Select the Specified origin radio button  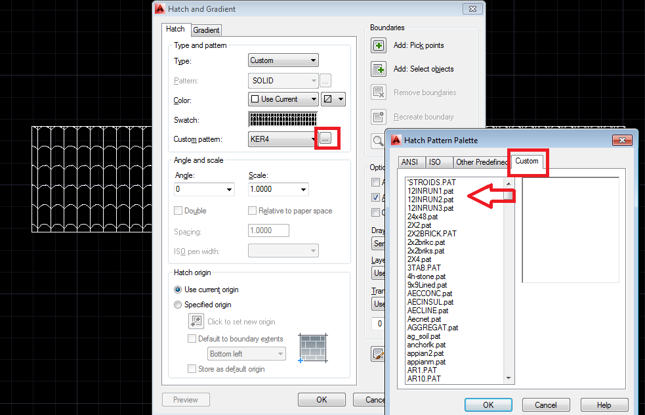coord(178,304)
